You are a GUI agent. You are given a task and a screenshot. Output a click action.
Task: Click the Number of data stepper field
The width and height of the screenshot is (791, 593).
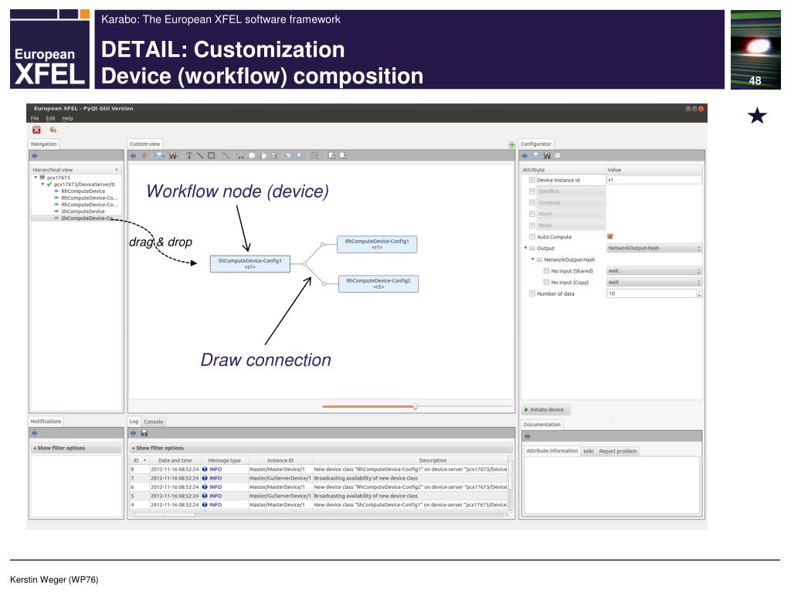point(654,293)
